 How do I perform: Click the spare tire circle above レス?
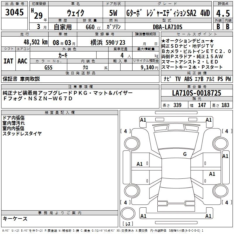click(x=128, y=213)
